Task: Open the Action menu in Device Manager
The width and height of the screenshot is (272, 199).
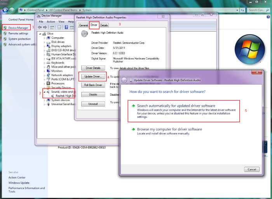Action: tap(51, 22)
